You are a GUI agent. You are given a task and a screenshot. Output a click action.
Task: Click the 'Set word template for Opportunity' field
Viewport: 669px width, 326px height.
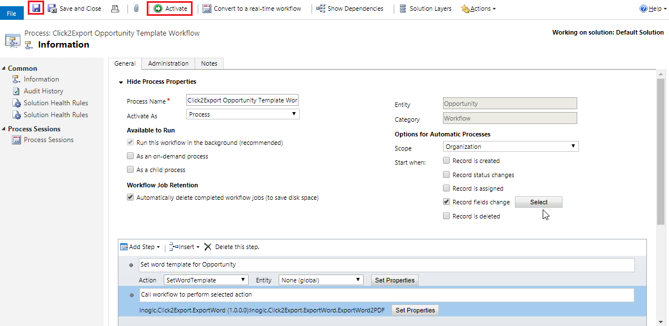(x=387, y=265)
